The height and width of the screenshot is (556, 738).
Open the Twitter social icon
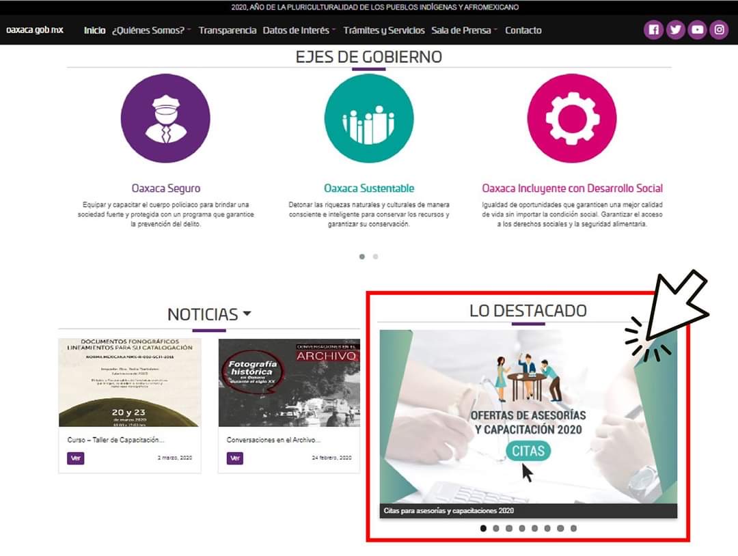(x=675, y=30)
